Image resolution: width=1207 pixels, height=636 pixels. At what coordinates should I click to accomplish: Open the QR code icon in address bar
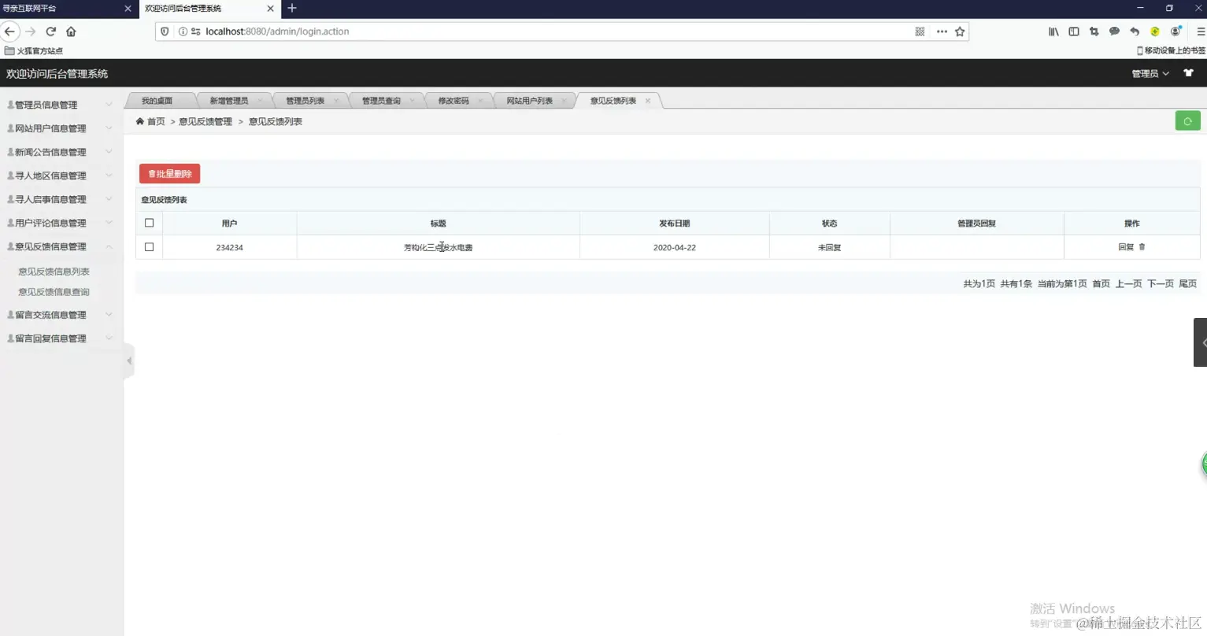point(920,31)
